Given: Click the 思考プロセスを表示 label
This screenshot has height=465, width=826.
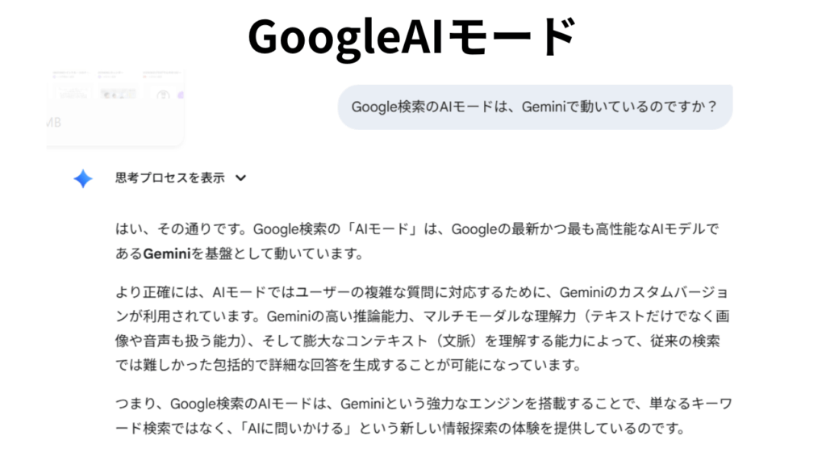Looking at the screenshot, I should pos(170,178).
